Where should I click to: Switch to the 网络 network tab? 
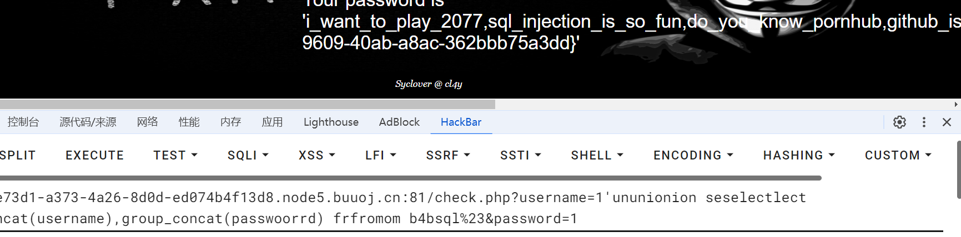148,122
